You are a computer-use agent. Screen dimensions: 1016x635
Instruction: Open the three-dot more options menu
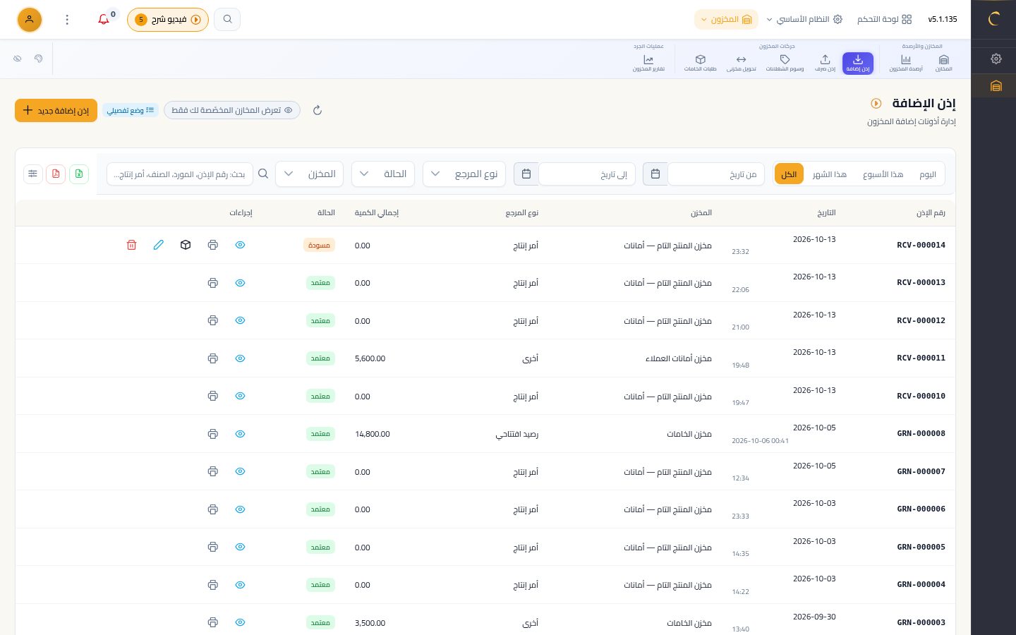point(67,19)
